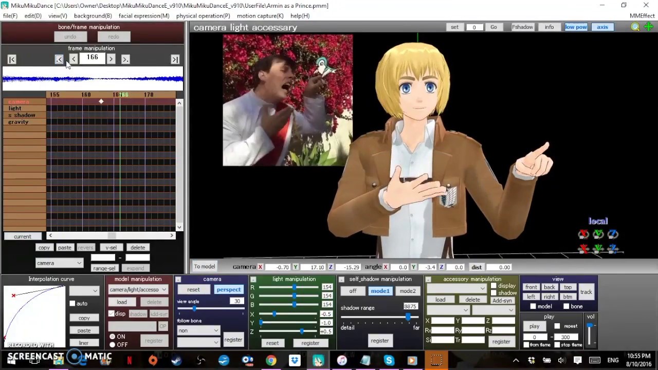Click the play button
Screen dimensions: 658x370
(535, 326)
